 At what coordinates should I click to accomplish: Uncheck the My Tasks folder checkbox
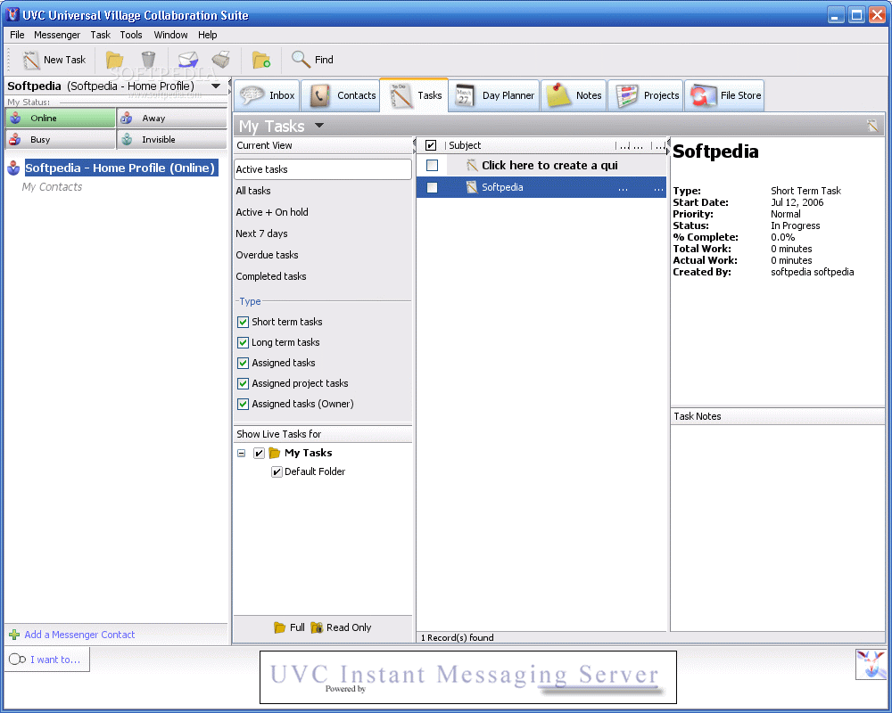259,453
